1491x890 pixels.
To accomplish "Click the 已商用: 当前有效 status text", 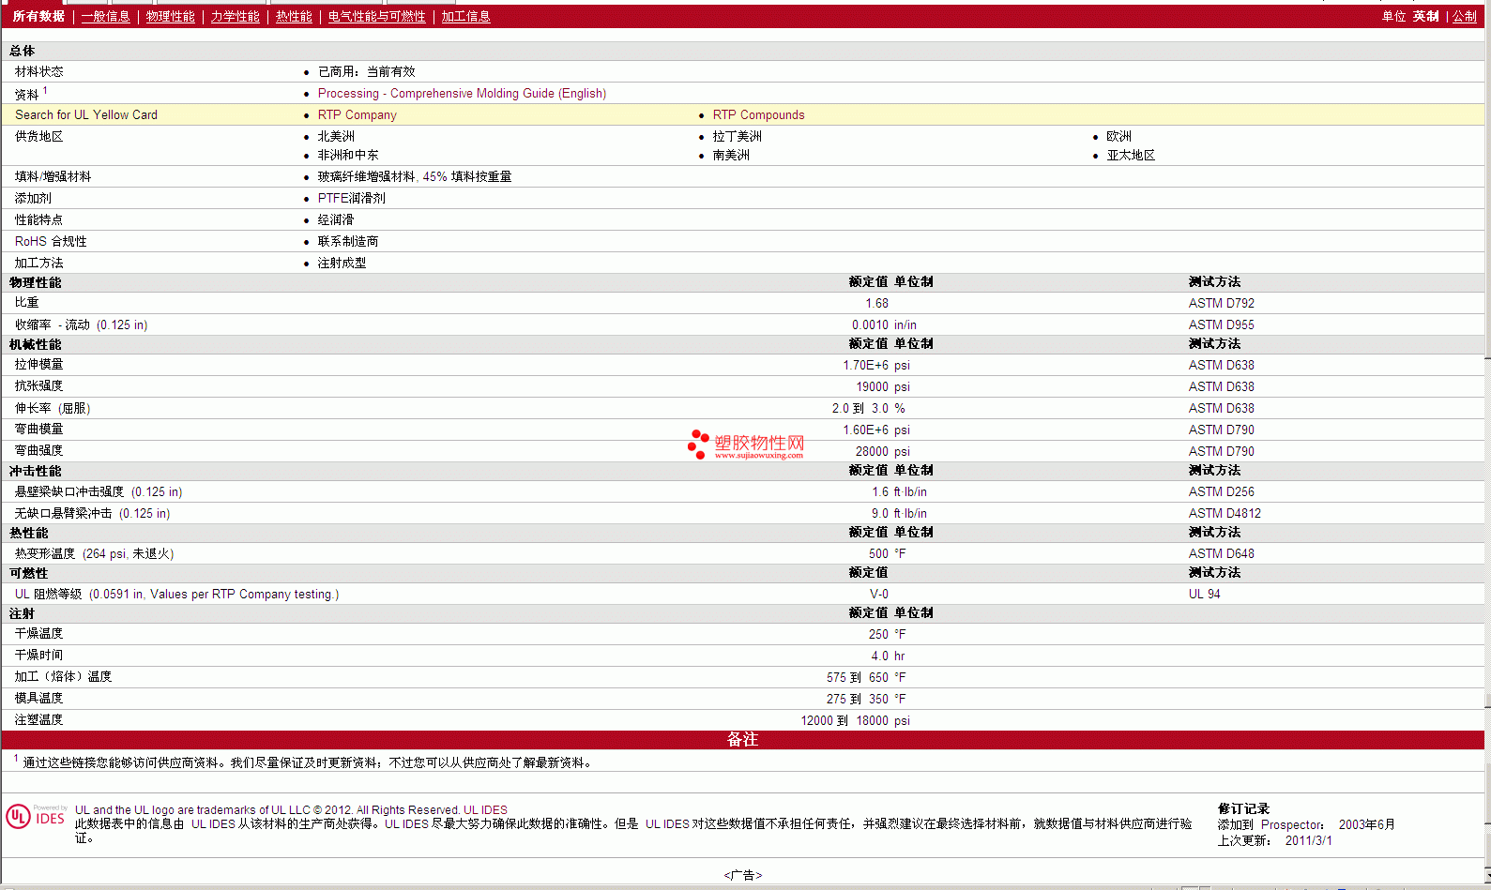I will [367, 71].
